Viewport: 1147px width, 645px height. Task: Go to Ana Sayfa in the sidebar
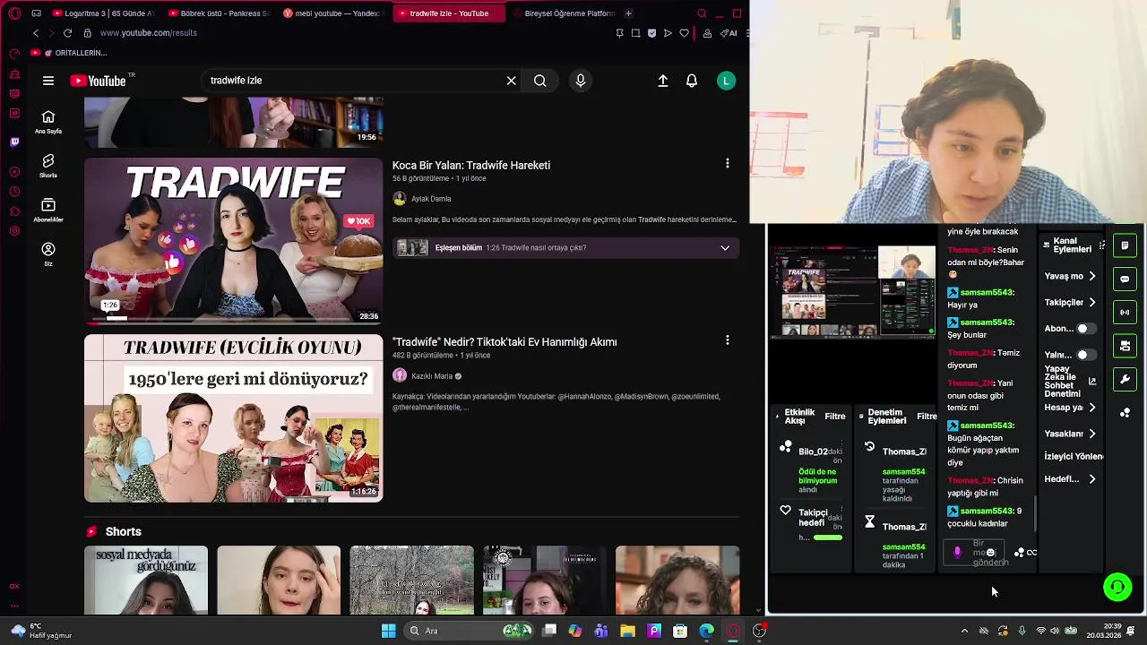48,123
